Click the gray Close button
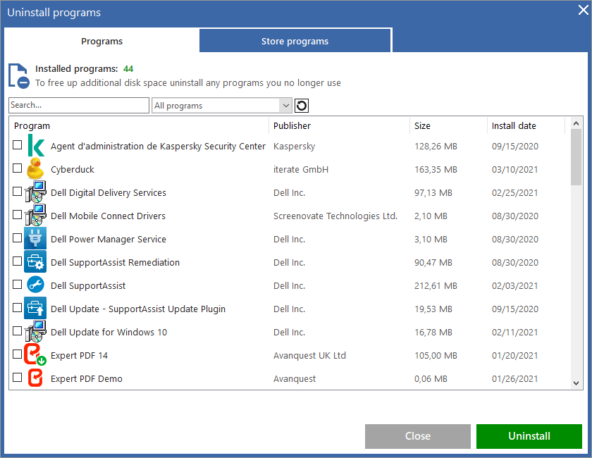The height and width of the screenshot is (458, 592). (417, 436)
